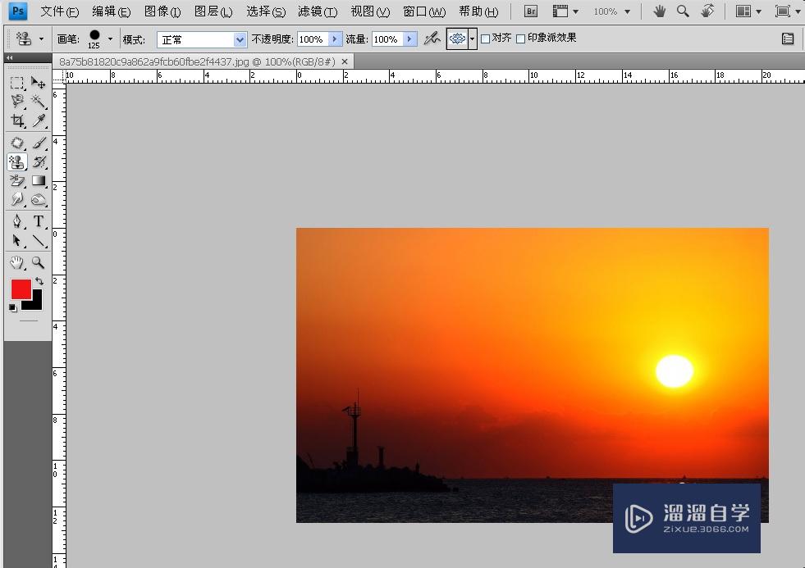805x568 pixels.
Task: Open the 滤镜 menu
Action: coord(317,11)
